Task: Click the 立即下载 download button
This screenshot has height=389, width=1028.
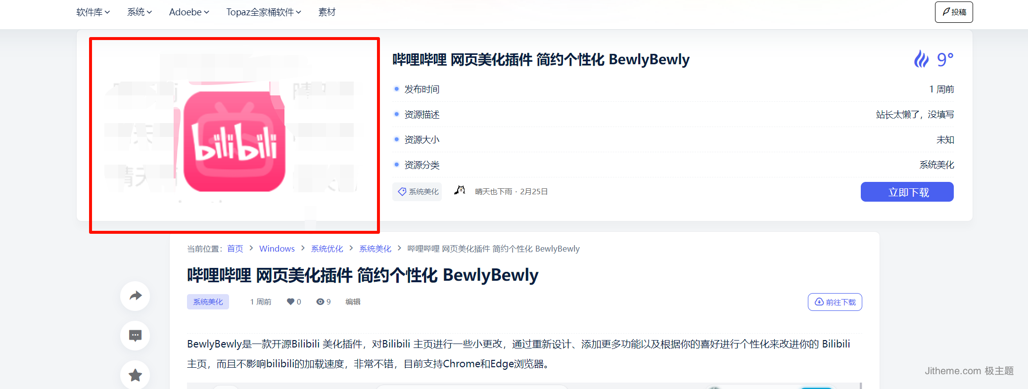Action: [x=907, y=192]
